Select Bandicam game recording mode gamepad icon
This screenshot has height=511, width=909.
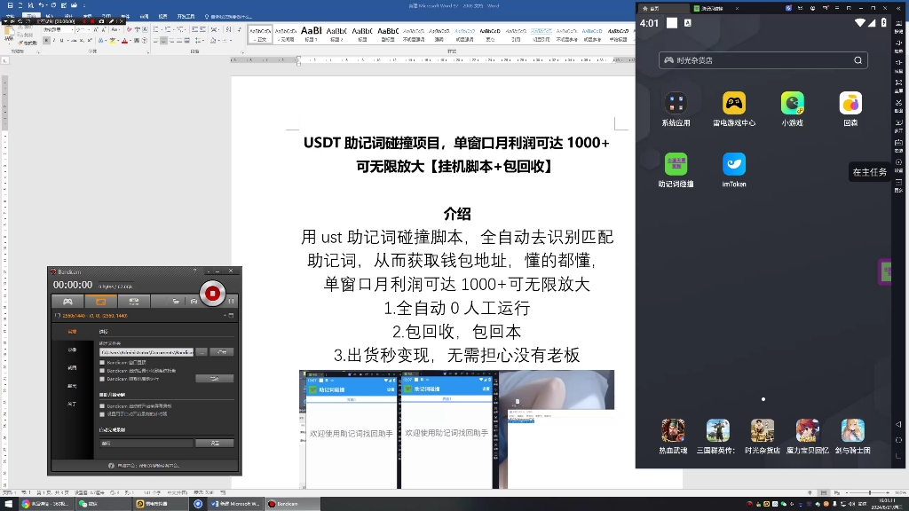[x=67, y=302]
